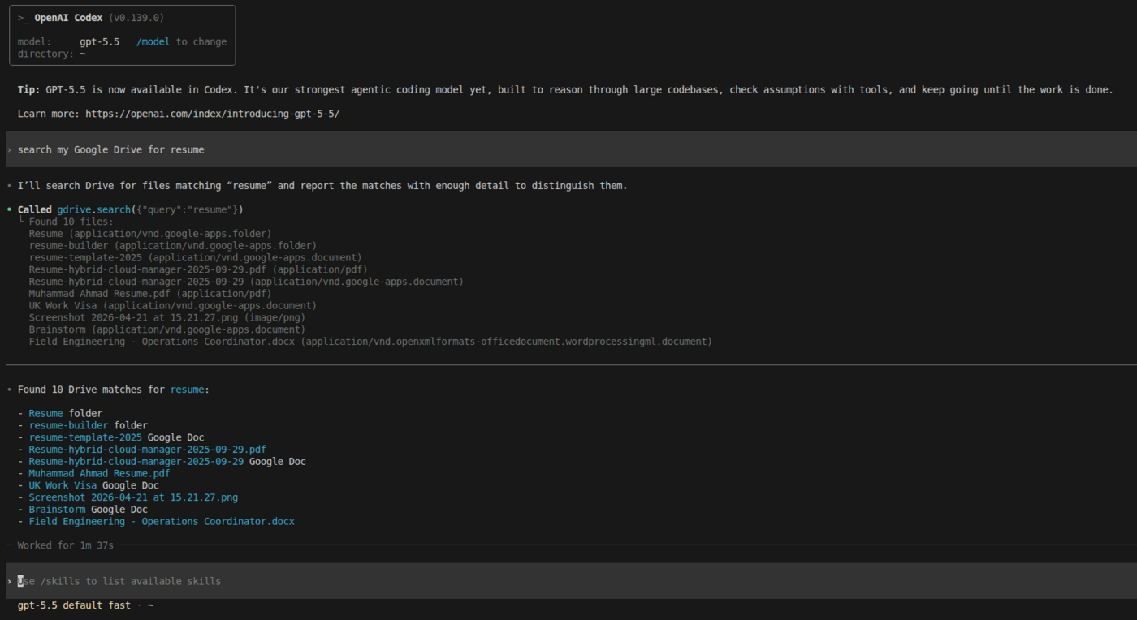Select tool output row 'resume-builder (application/vnd.google-apps.folder)'
Viewport: 1137px width, 620px height.
[173, 245]
